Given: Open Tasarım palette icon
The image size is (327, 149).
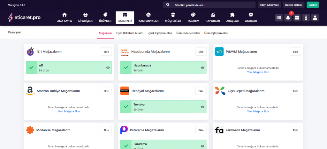Looking at the screenshot, I should point(193,15).
